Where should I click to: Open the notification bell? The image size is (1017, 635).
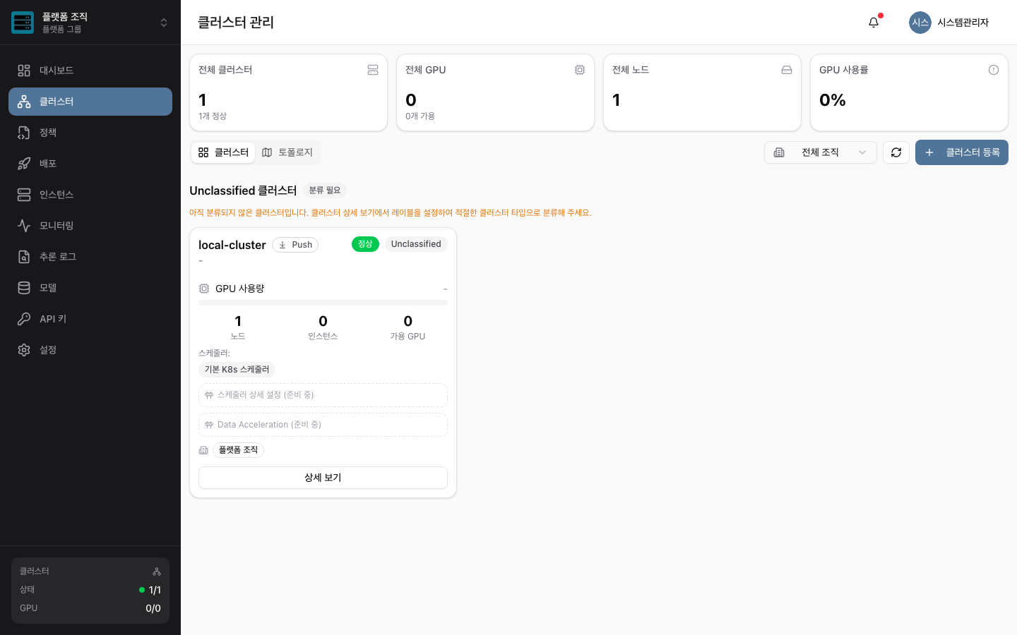(x=874, y=23)
